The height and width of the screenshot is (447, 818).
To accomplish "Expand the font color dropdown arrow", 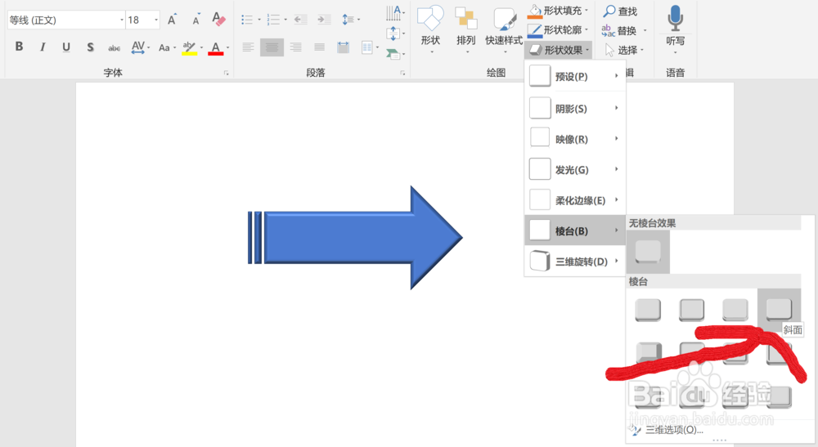I will 228,48.
